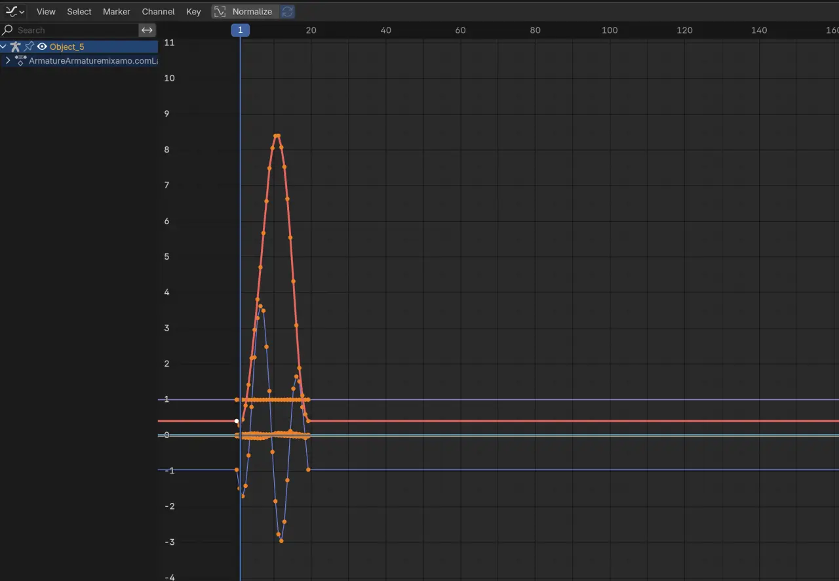Open the View menu

click(x=46, y=12)
